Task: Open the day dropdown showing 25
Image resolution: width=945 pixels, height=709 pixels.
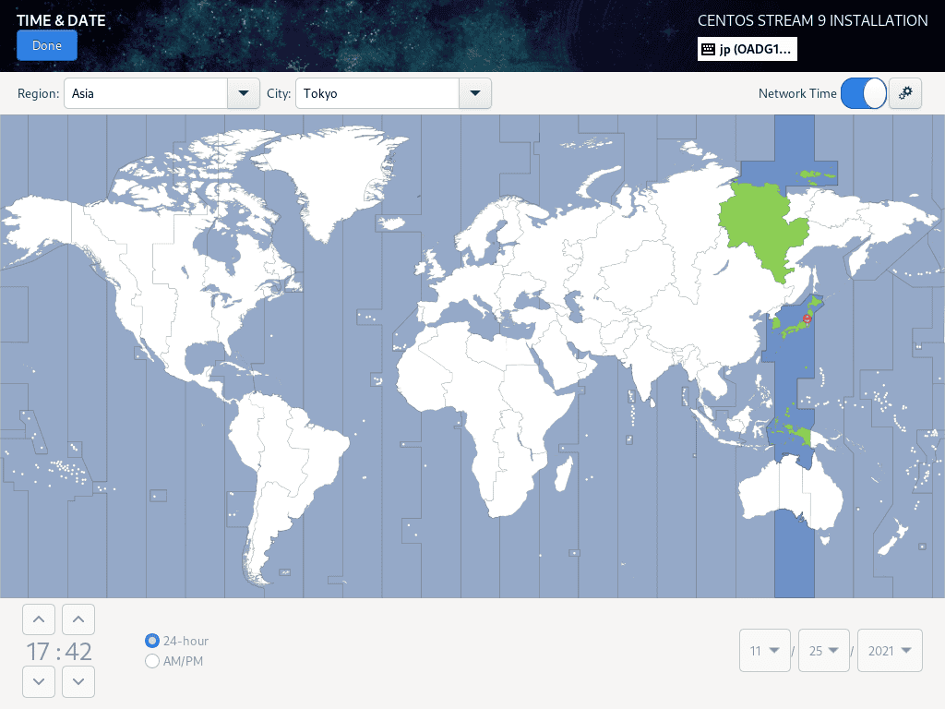Action: point(824,651)
